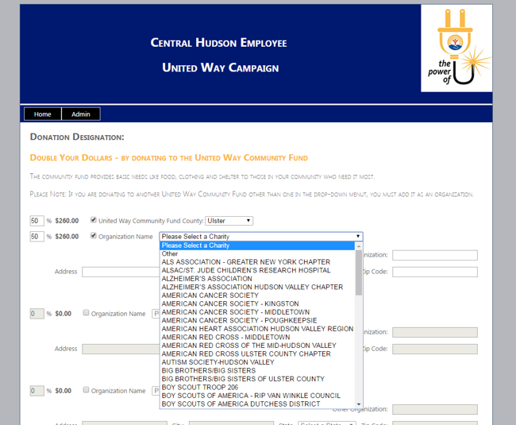Focus the first percent field for community fund
The width and height of the screenshot is (516, 425).
(x=37, y=221)
